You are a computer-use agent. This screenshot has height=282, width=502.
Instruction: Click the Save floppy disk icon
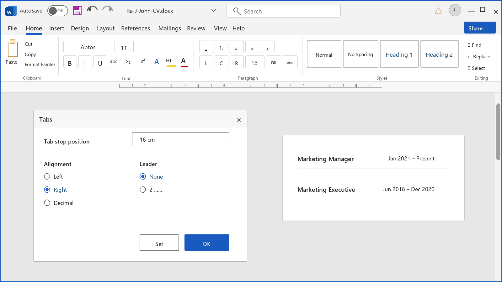pyautogui.click(x=77, y=11)
